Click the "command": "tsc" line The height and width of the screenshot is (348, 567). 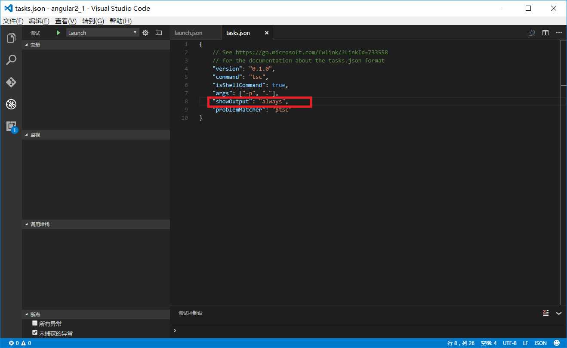(x=240, y=77)
